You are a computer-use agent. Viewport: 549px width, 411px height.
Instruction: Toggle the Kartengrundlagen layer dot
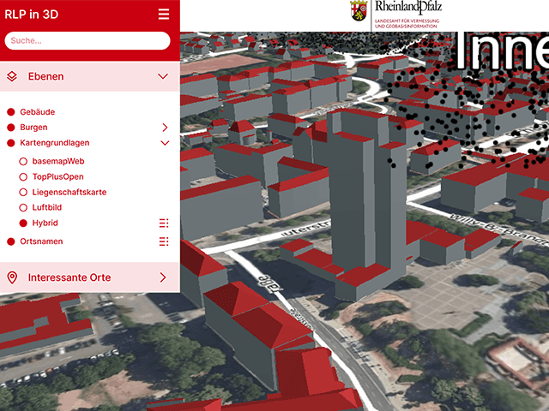11,143
